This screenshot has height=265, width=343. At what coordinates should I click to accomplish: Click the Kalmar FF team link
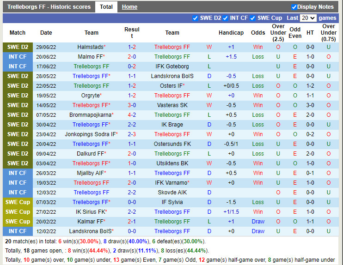(90, 222)
